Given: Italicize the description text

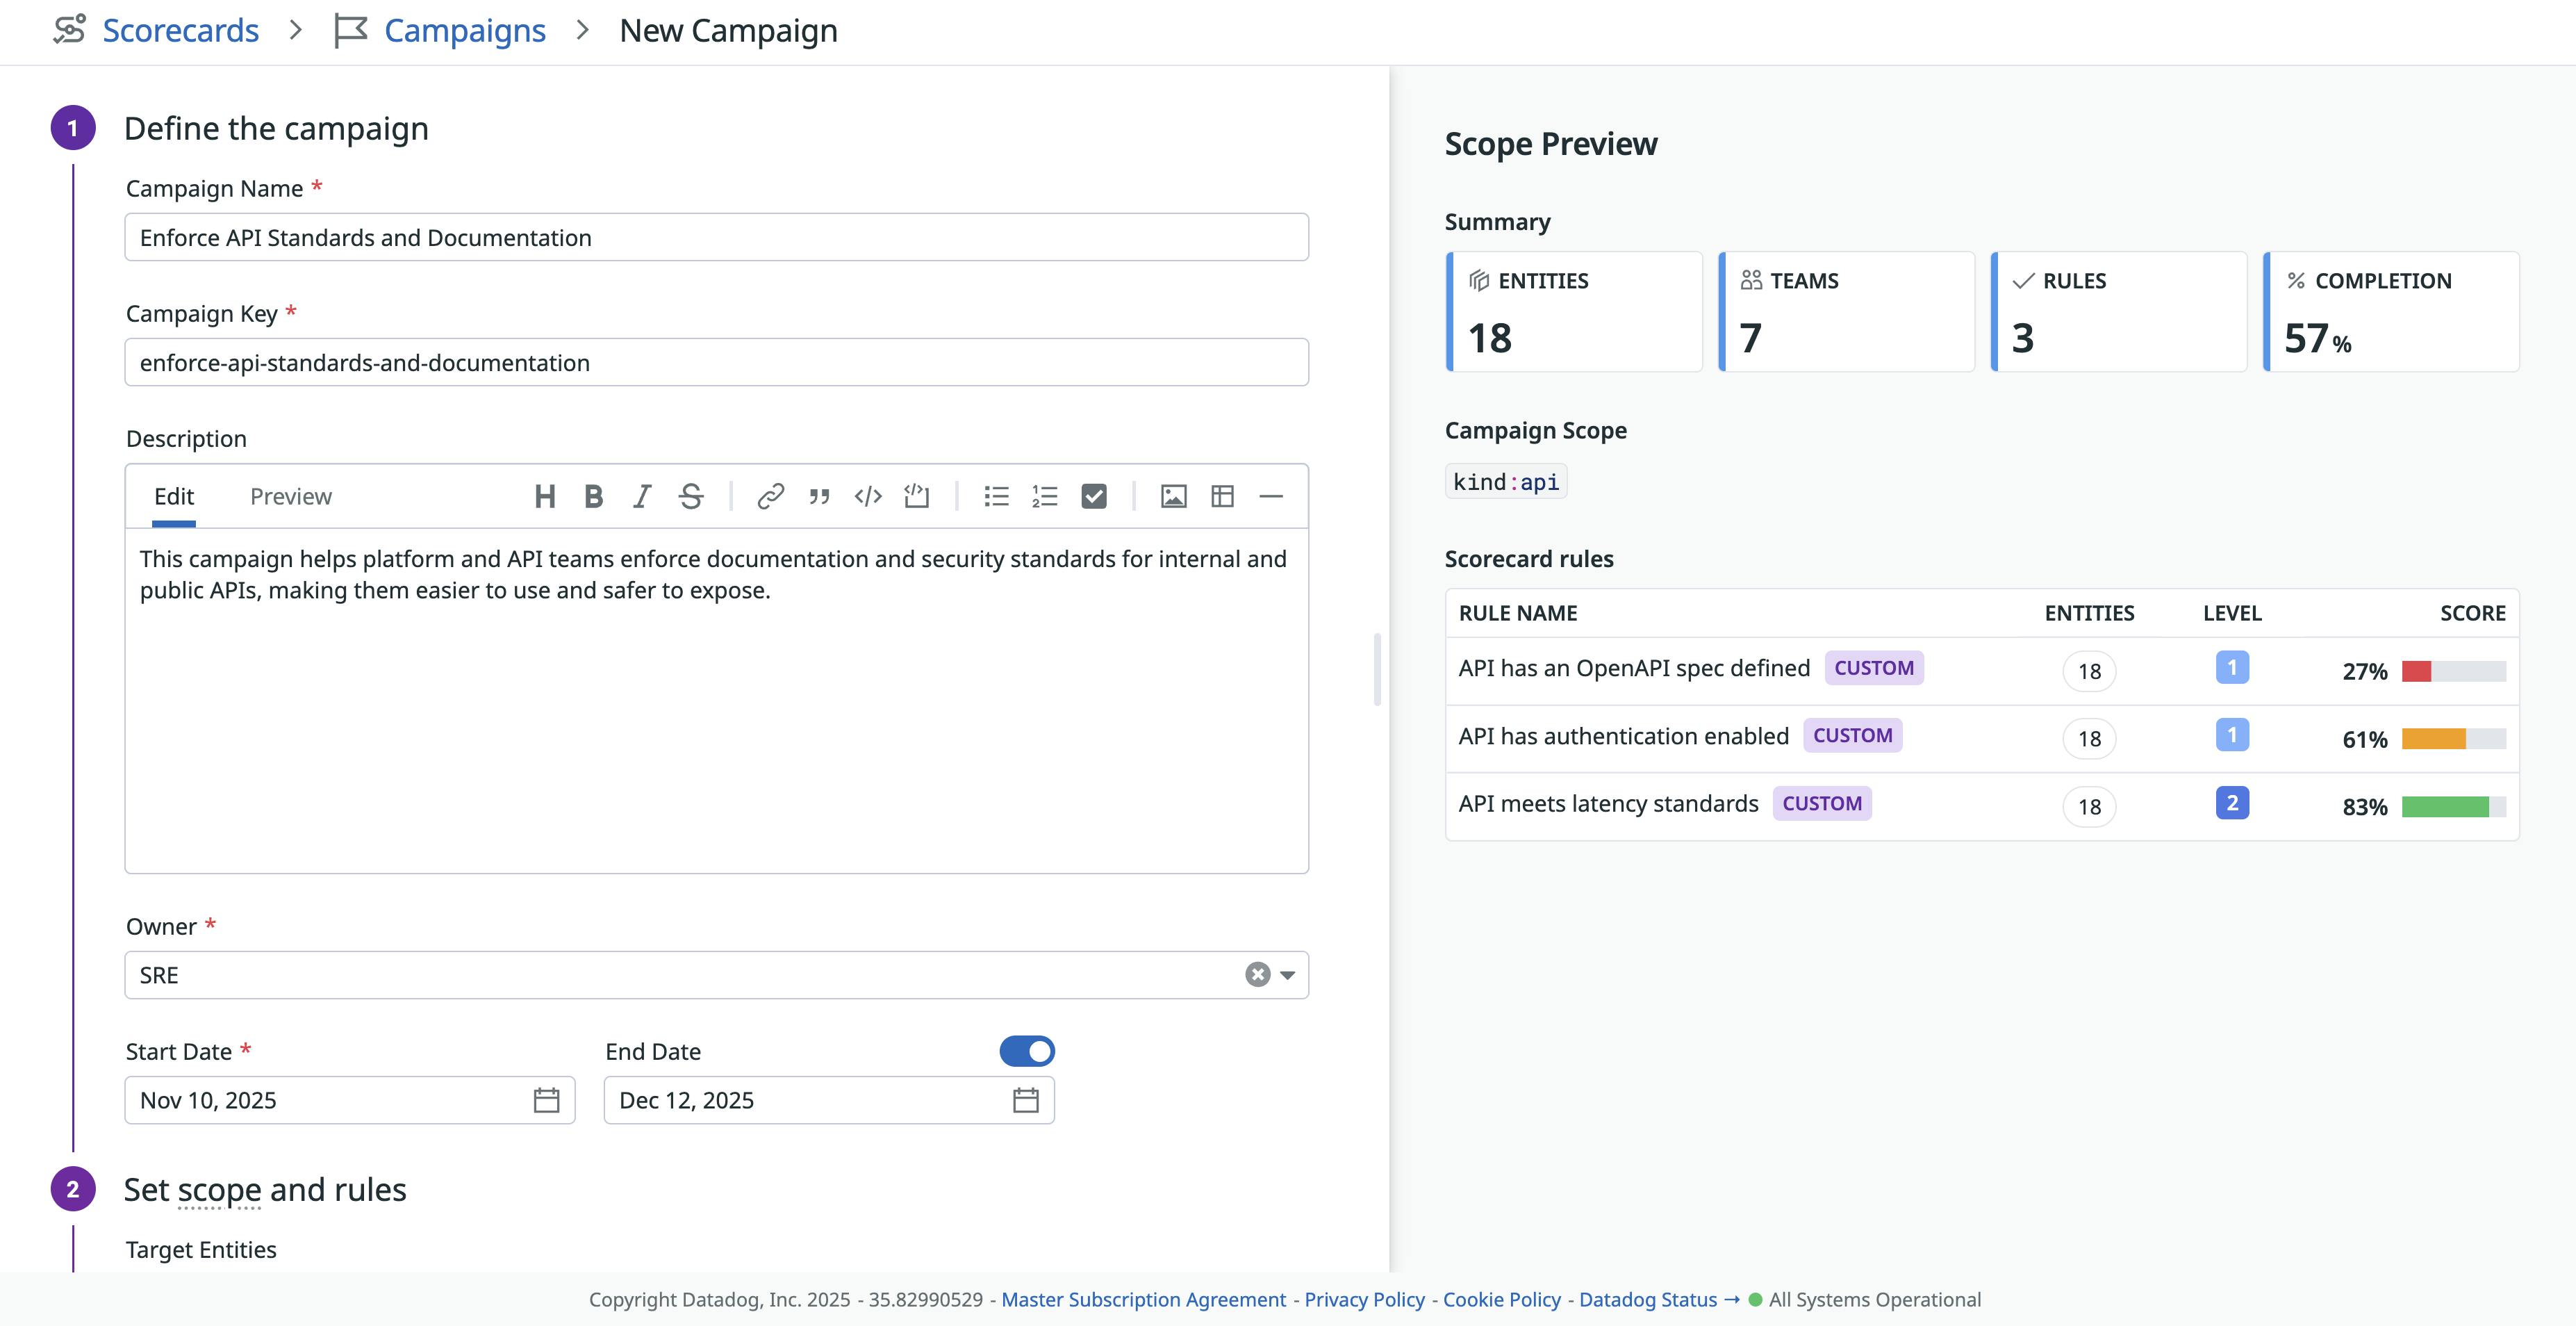Looking at the screenshot, I should (641, 496).
